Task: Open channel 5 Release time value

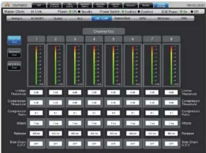Action: (x=113, y=133)
